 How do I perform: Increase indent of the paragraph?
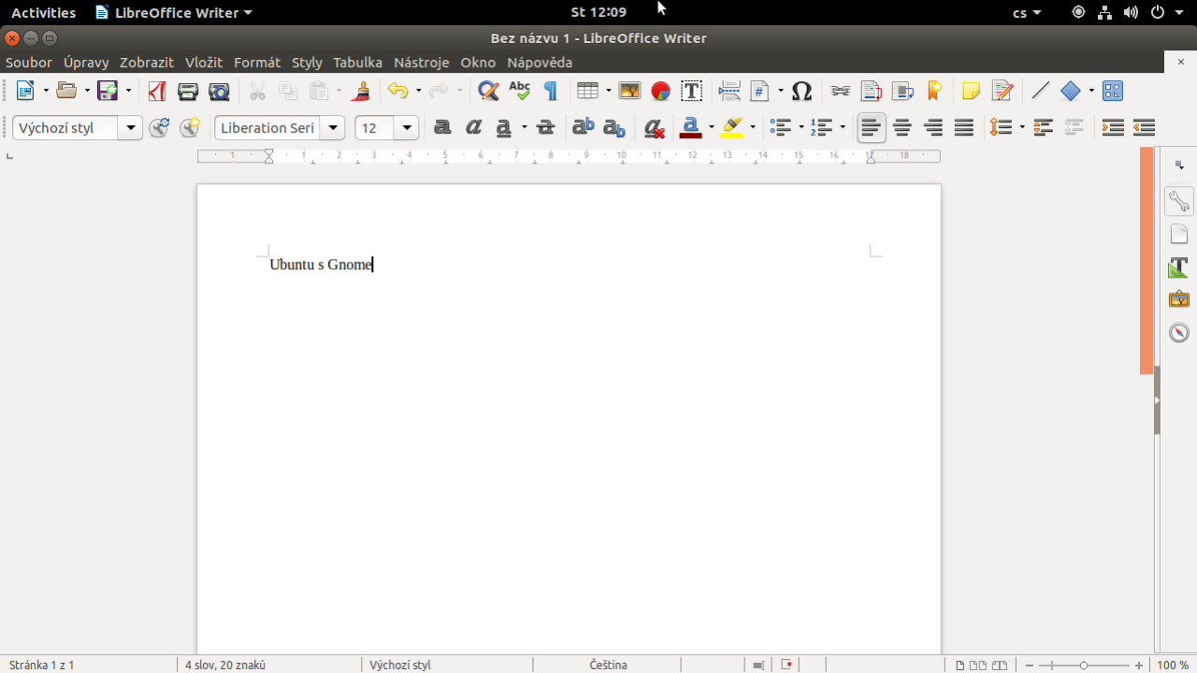1113,128
